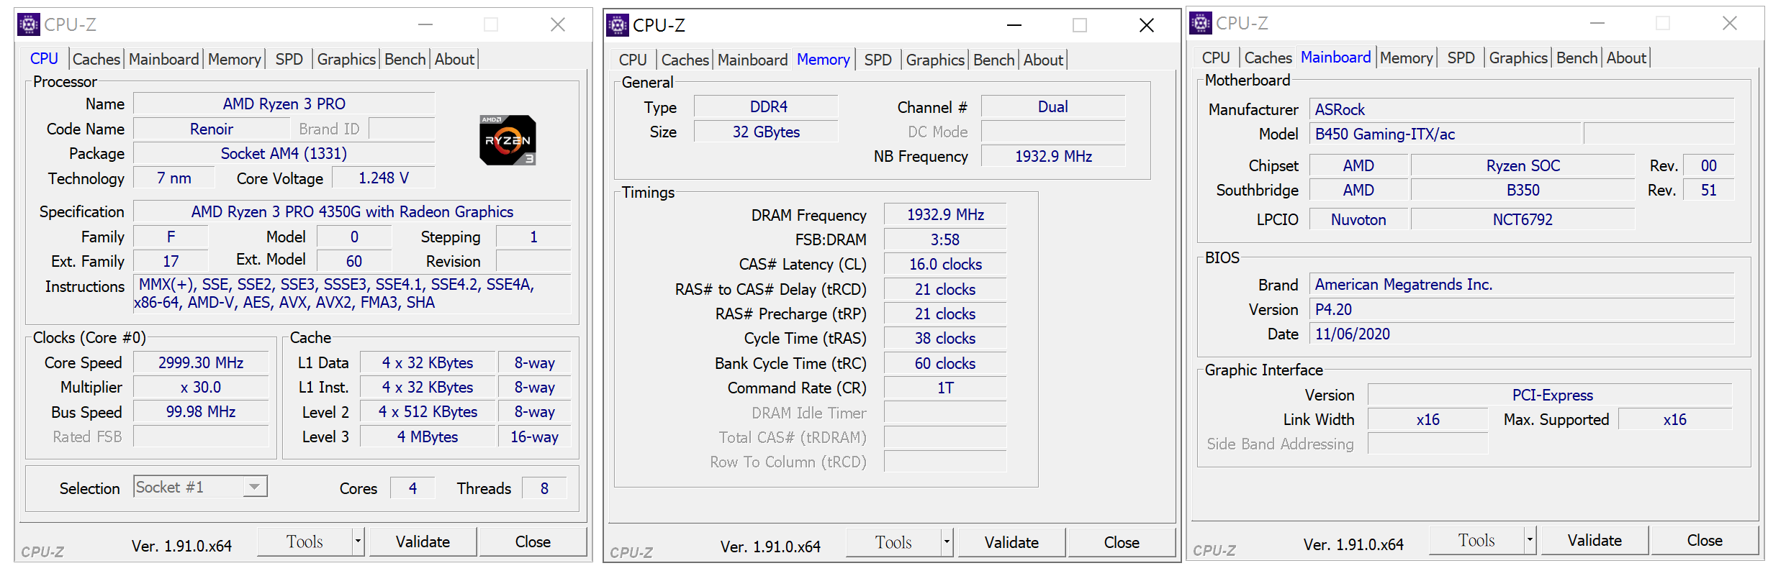Click Channel # value Dual
Viewport: 1786px width, 576px height.
[1053, 106]
